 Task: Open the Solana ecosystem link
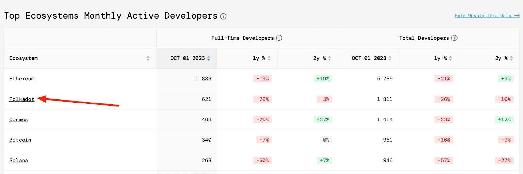[x=19, y=160]
